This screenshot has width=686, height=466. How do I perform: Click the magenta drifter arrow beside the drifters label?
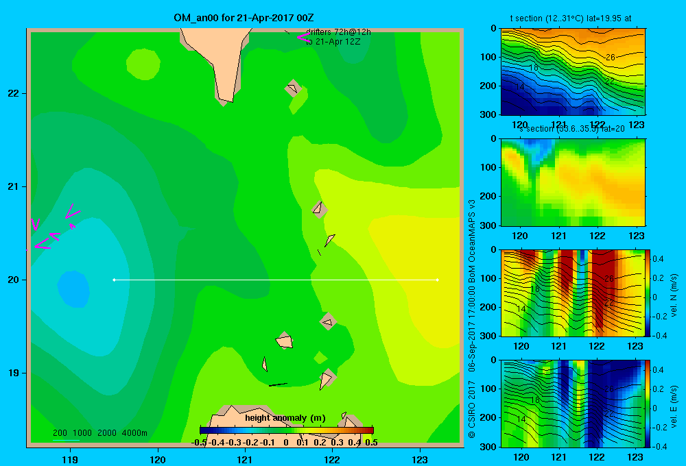[303, 38]
